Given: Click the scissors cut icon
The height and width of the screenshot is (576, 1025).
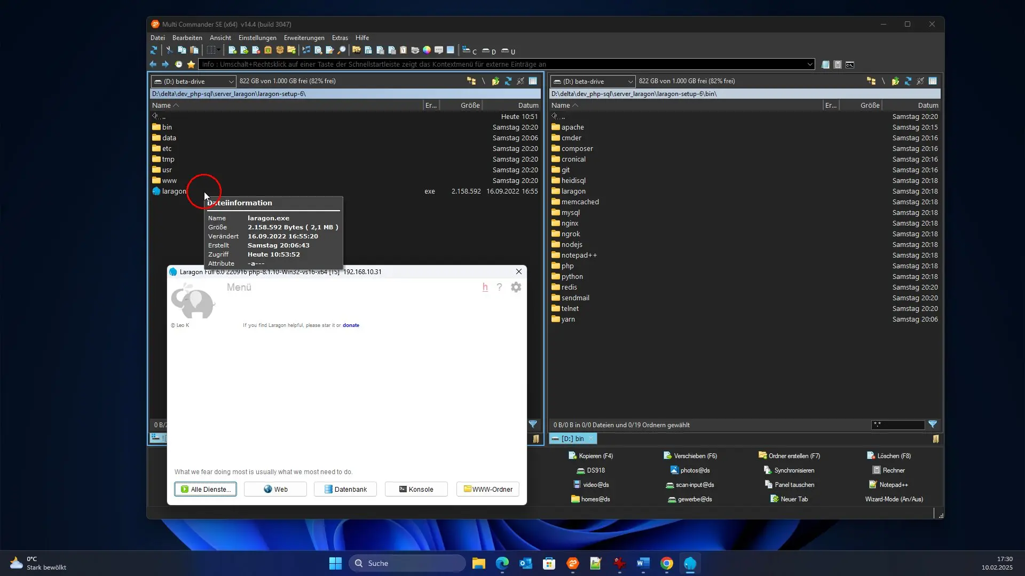Looking at the screenshot, I should (x=169, y=50).
